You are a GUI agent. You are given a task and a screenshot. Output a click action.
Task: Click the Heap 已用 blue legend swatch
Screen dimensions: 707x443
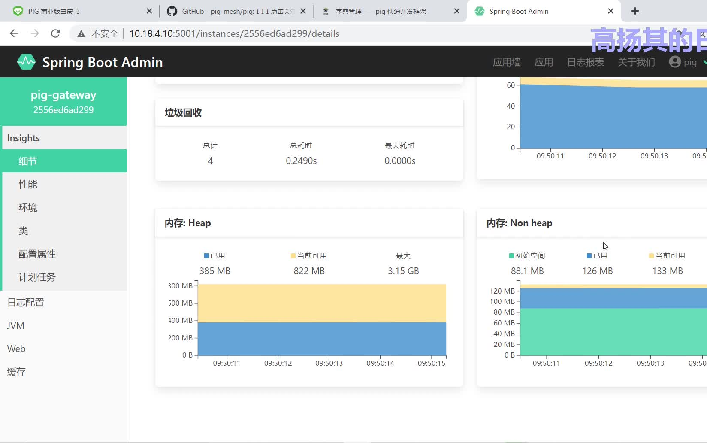coord(206,256)
